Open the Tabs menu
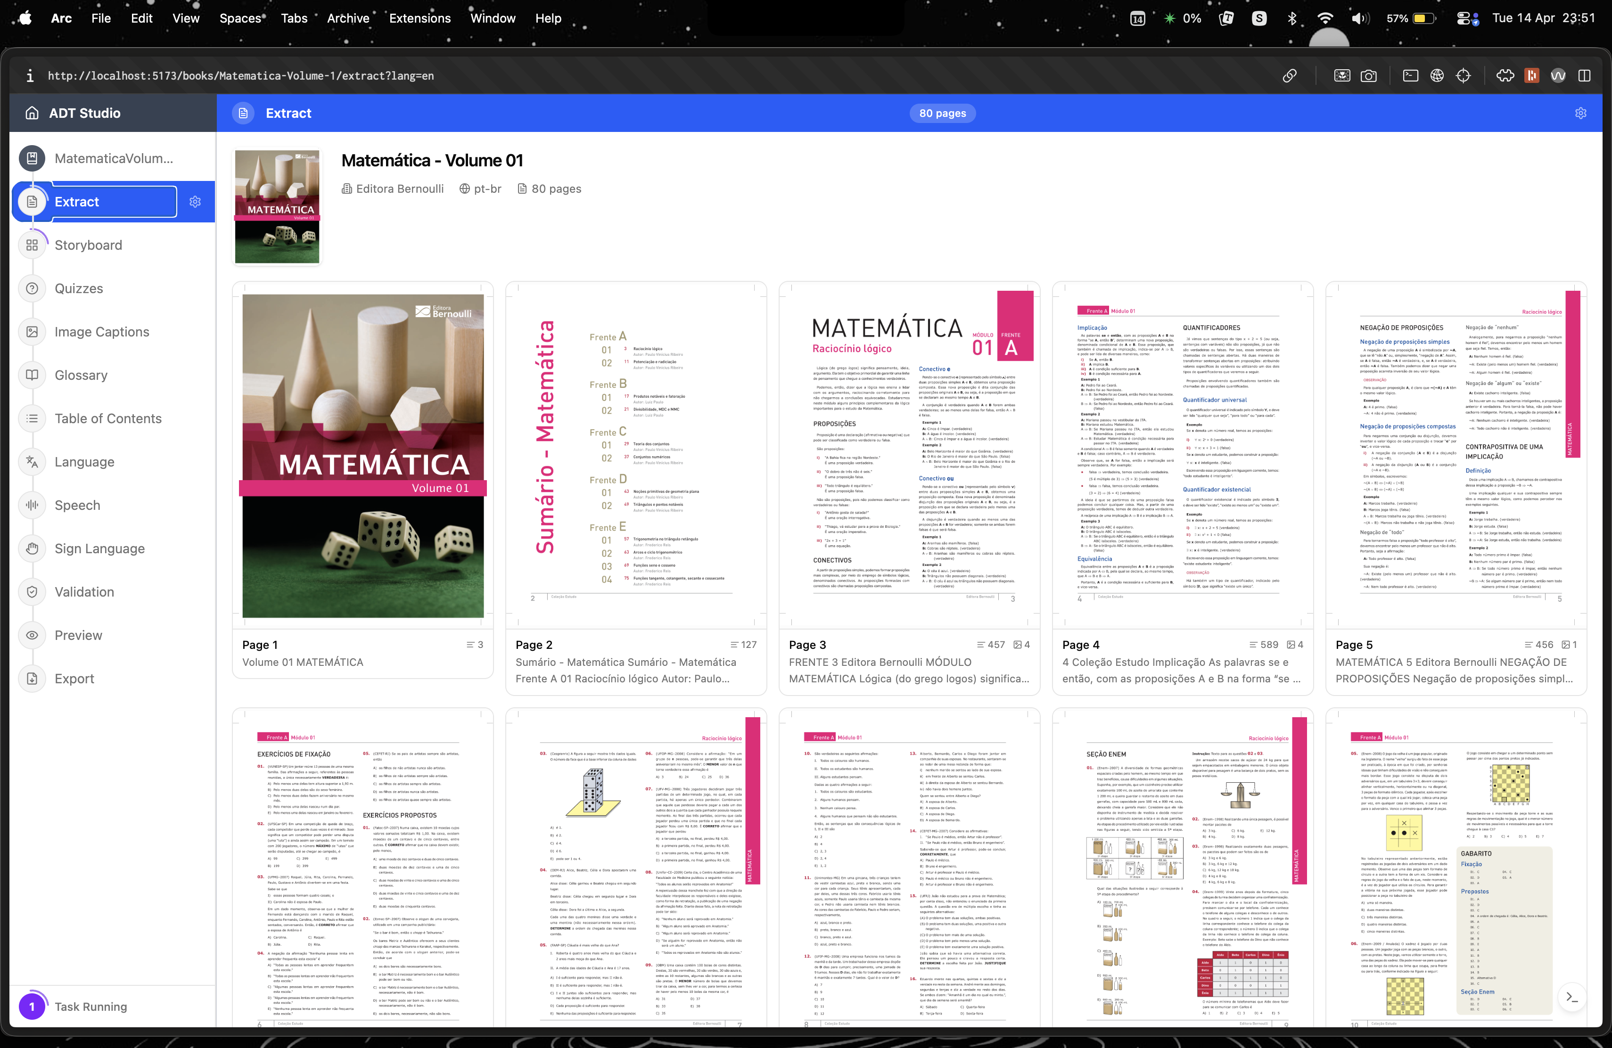This screenshot has height=1048, width=1612. [x=294, y=18]
